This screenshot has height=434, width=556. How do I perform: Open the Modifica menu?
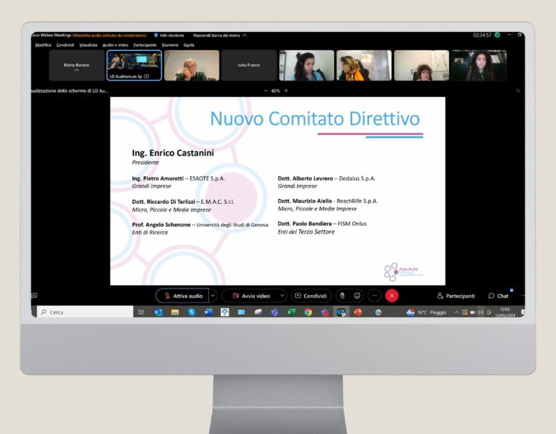(43, 45)
